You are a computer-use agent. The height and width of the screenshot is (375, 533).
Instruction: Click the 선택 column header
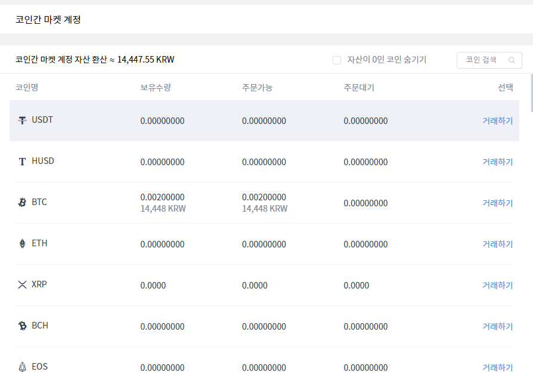pos(506,88)
